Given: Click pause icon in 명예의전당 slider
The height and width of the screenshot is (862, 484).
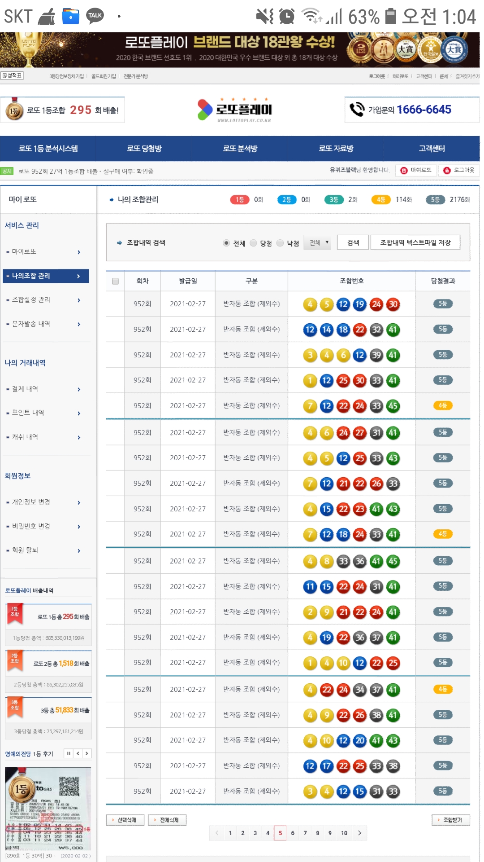Looking at the screenshot, I should pos(69,753).
